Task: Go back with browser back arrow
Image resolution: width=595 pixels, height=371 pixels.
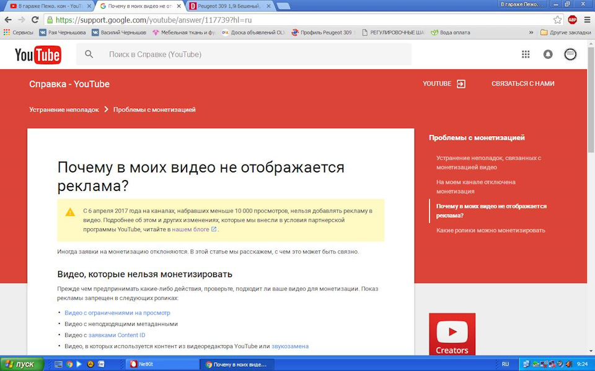Action: tap(8, 20)
